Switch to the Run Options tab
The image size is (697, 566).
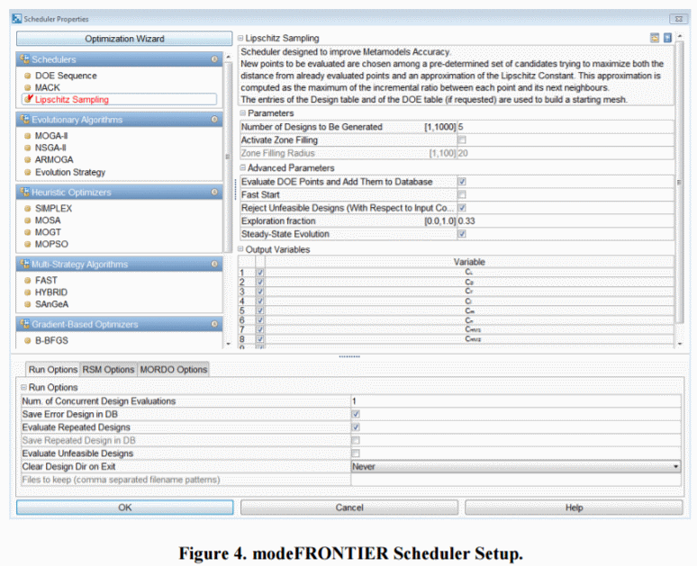[x=53, y=369]
